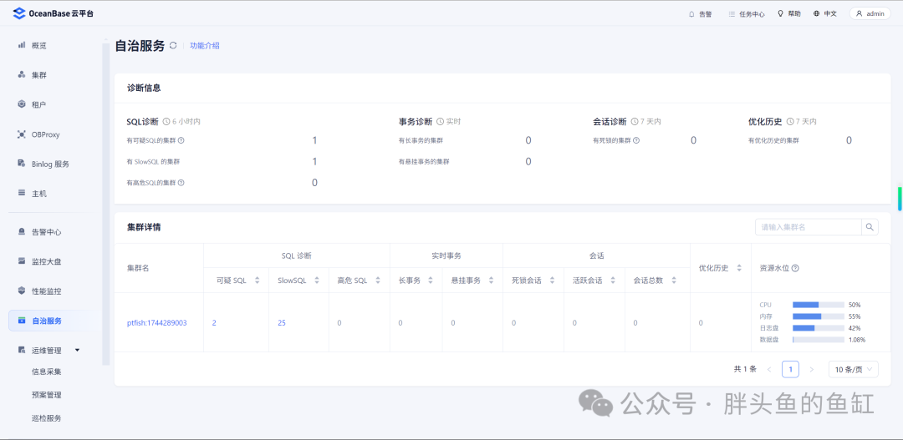Click the help icon next to 资源水位
The height and width of the screenshot is (440, 903).
point(795,269)
